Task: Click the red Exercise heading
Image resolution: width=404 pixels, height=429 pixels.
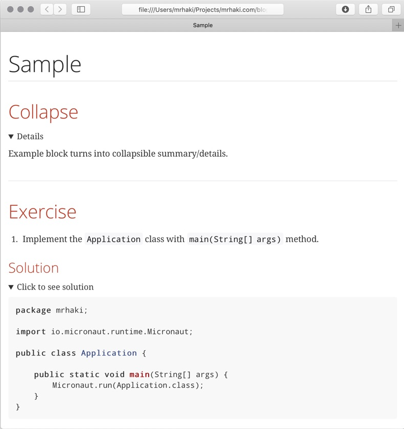Action: point(42,212)
